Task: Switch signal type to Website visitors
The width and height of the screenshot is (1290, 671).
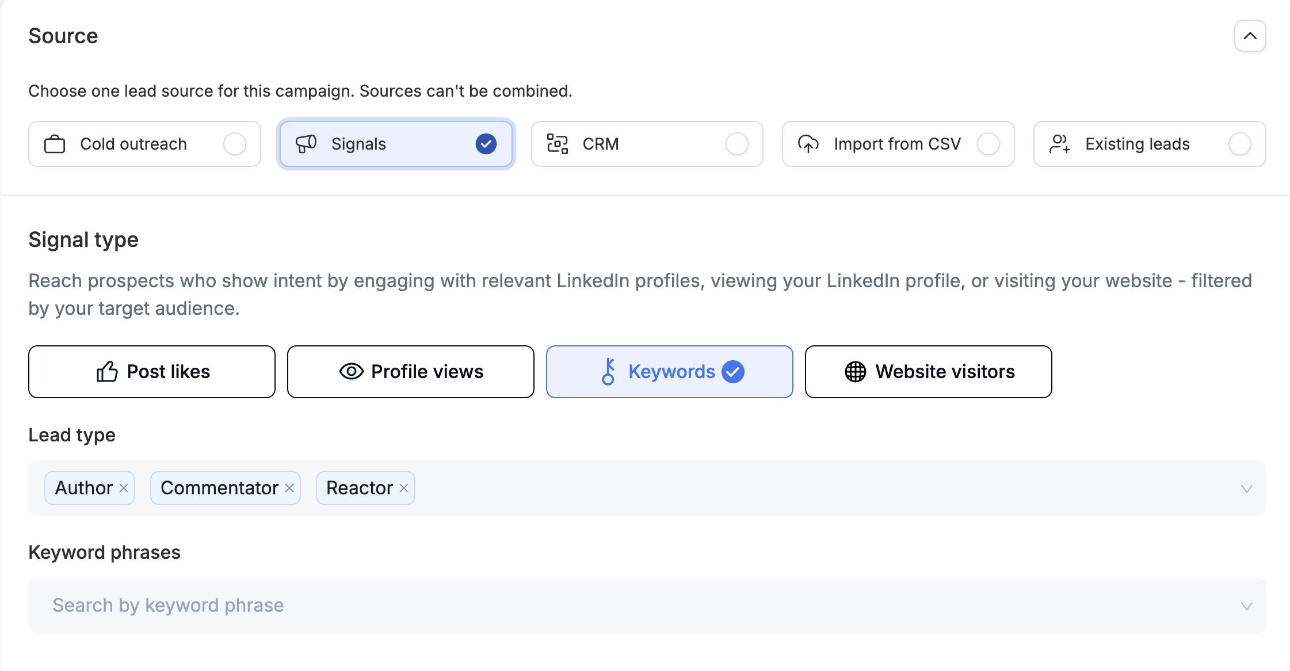Action: (x=929, y=372)
